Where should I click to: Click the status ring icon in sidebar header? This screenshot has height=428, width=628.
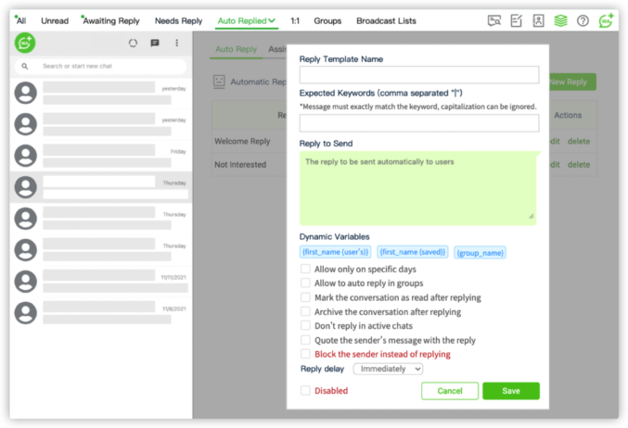(133, 43)
